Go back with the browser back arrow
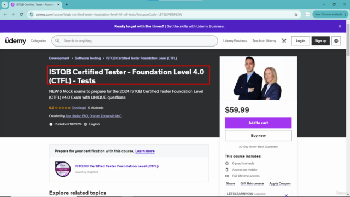 (5, 14)
